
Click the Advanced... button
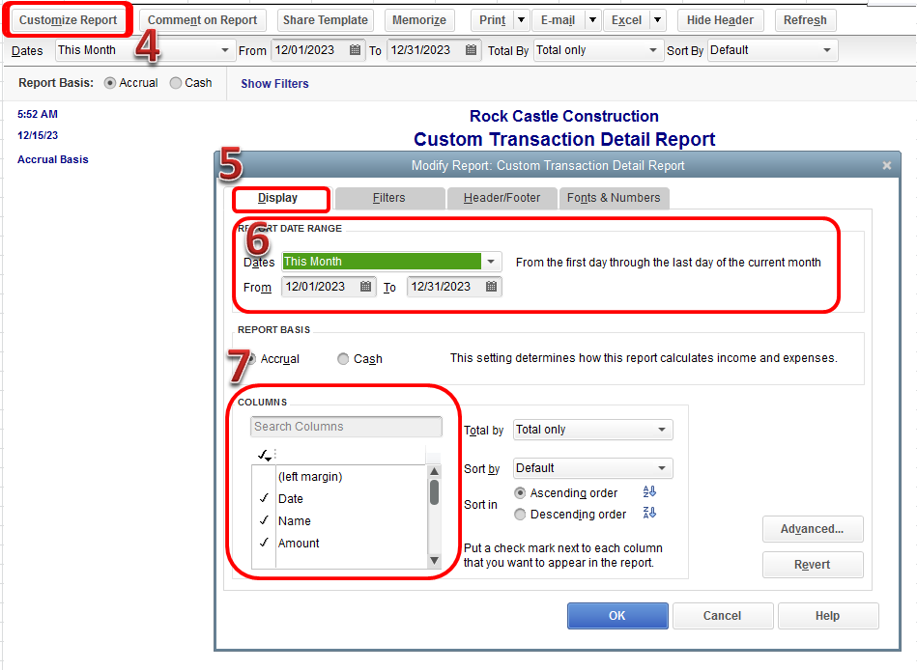click(813, 529)
